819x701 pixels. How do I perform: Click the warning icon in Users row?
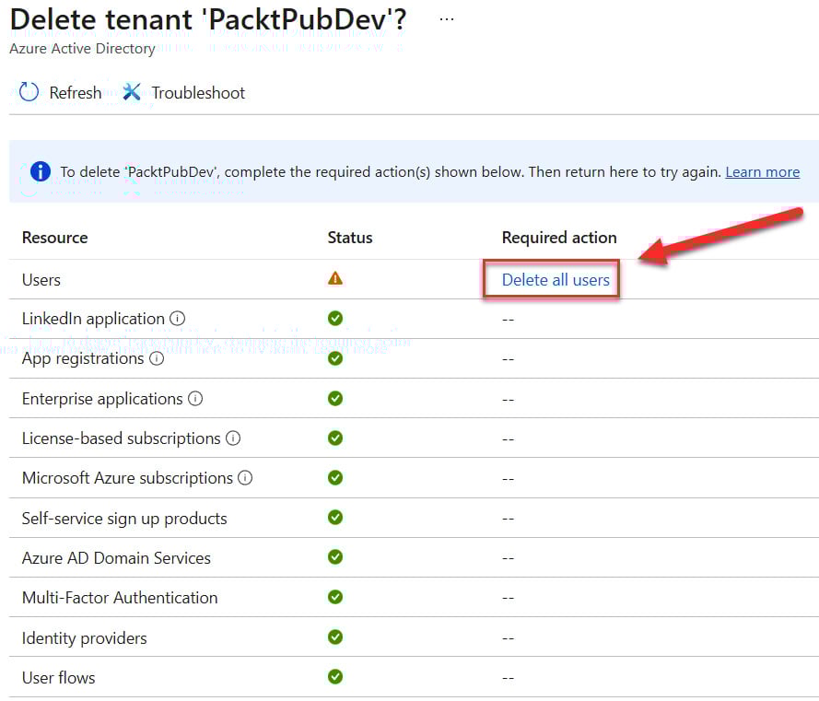coord(335,278)
